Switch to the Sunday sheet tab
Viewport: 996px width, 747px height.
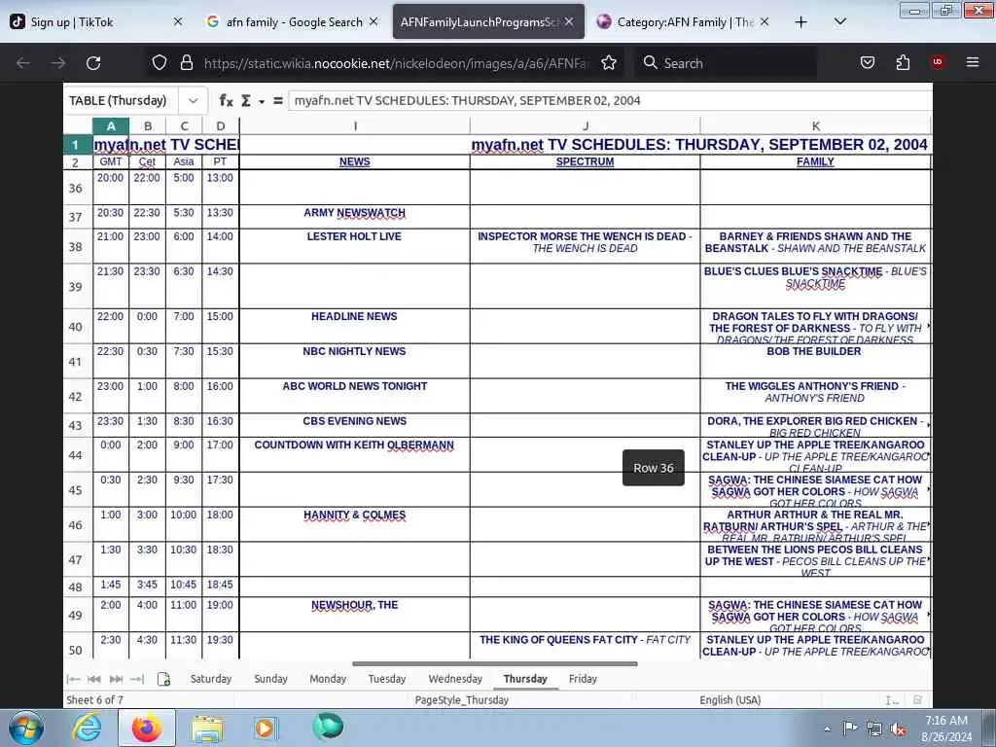click(270, 679)
